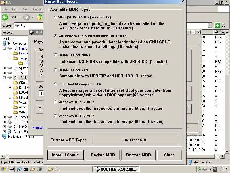Click the Restore MBR button

coord(138,155)
